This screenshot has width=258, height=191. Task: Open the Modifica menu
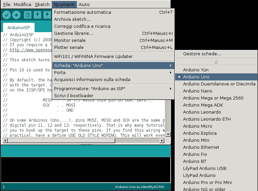[x=23, y=4]
